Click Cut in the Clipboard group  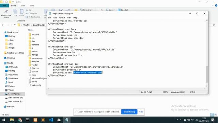[29, 10]
